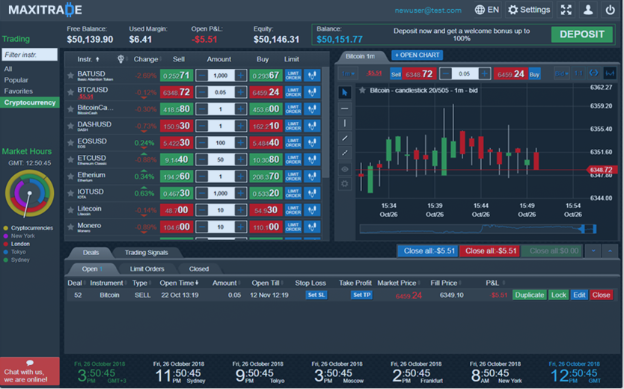Open the 1m timeframe dropdown
624x389 pixels.
tap(348, 73)
